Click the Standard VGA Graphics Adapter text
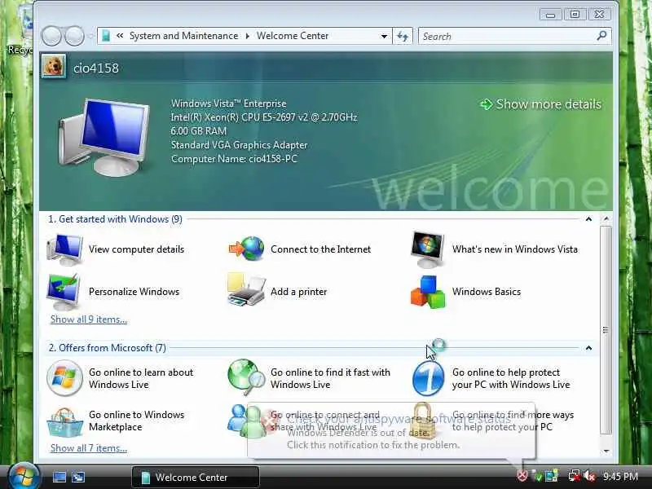652x489 pixels. (239, 145)
